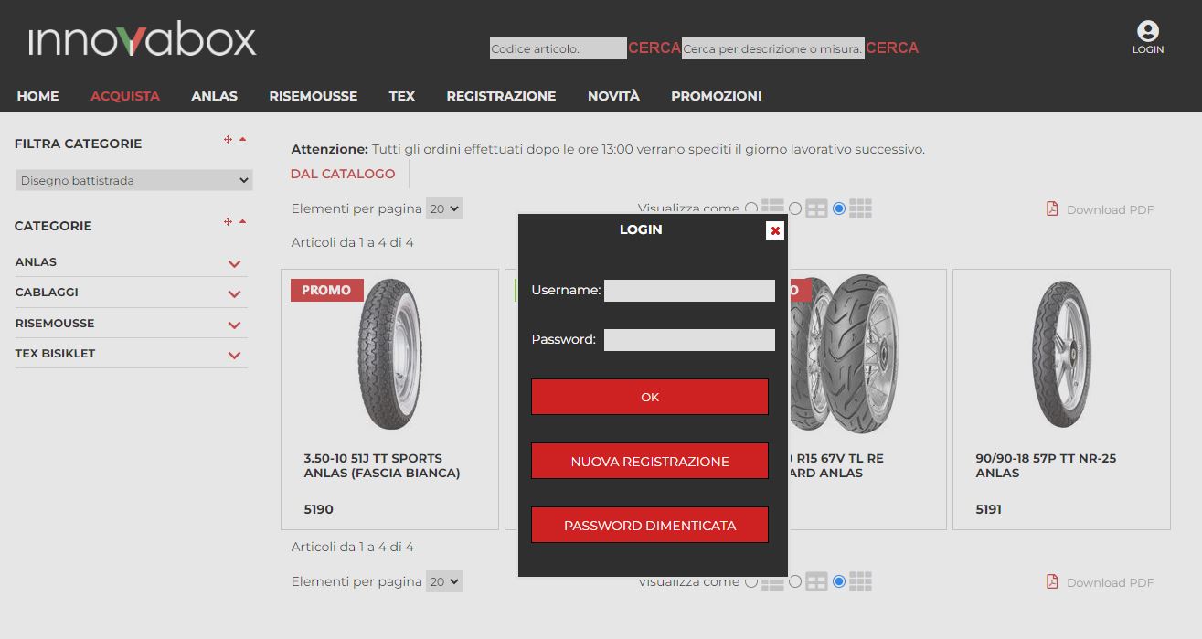The width and height of the screenshot is (1202, 639).
Task: Collapse the CATEGORIE panel arrow
Action: point(242,222)
